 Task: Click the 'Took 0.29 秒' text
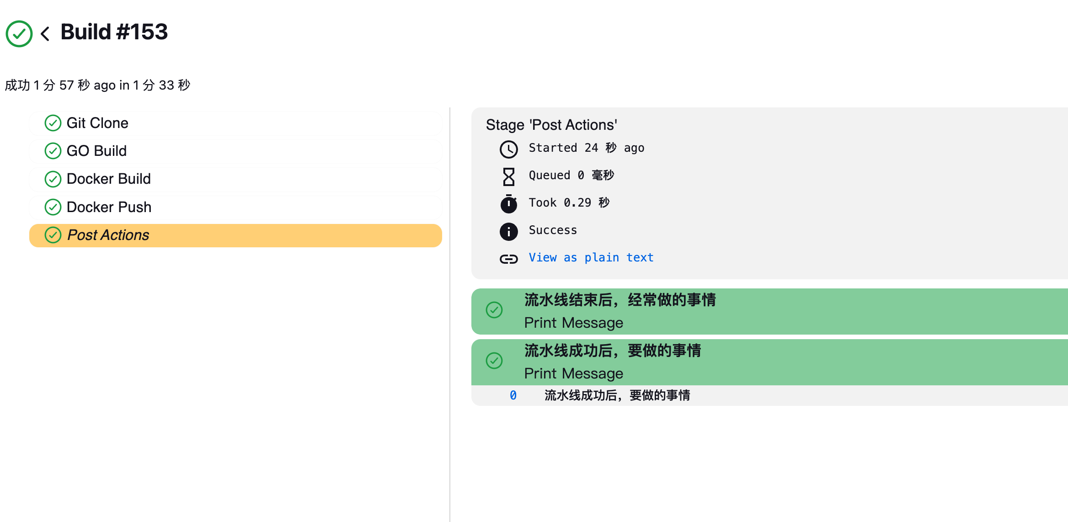pyautogui.click(x=569, y=203)
